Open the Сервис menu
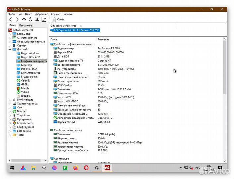Viewport: 234px width, 179px height. click(x=55, y=14)
